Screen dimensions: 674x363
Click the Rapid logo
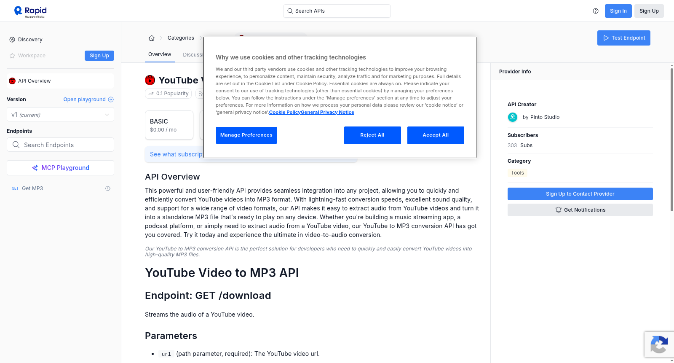[30, 11]
